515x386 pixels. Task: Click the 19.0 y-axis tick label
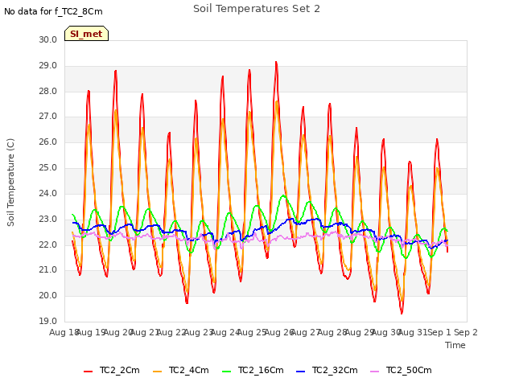click(x=48, y=322)
